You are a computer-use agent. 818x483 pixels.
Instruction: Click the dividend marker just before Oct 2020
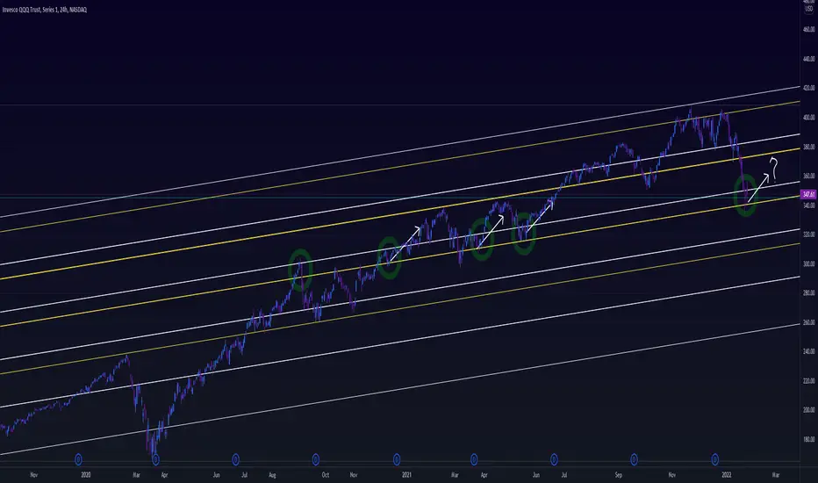pos(316,459)
